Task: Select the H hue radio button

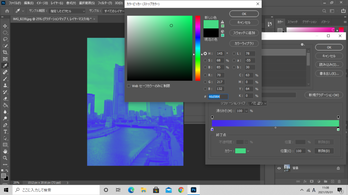Action: pyautogui.click(x=205, y=53)
